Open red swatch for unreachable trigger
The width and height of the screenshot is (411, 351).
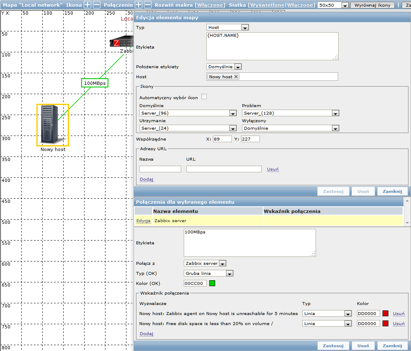tap(385, 313)
